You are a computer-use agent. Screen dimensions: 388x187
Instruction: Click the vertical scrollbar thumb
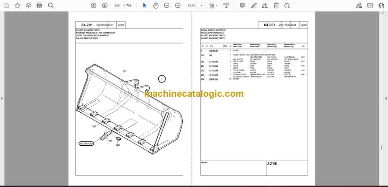(x=382, y=147)
